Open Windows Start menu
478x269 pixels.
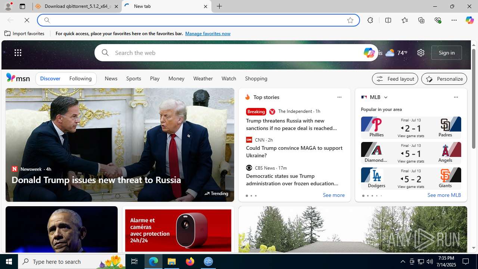click(x=9, y=262)
